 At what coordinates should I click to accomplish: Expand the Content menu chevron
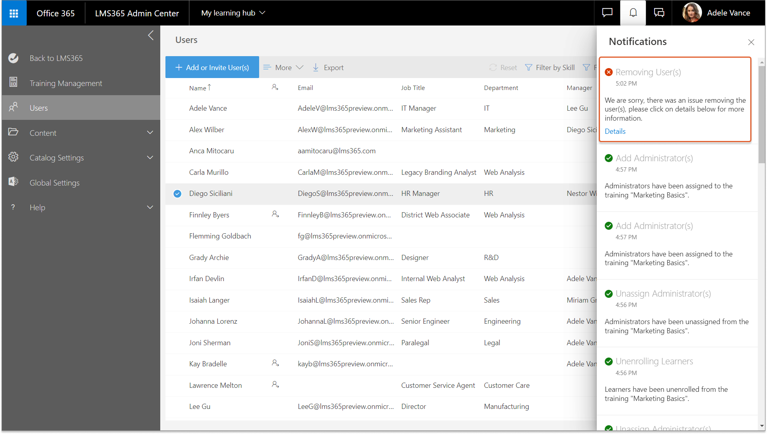150,133
